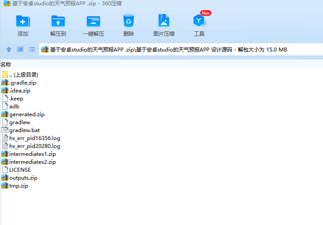Screen dimensions: 323x225
Task: Click the archive icon in path bar
Action: (x=45, y=49)
